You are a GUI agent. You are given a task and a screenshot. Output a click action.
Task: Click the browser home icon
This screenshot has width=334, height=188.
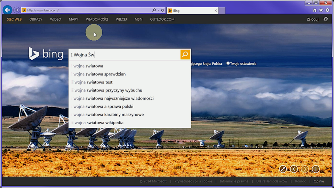point(315,10)
